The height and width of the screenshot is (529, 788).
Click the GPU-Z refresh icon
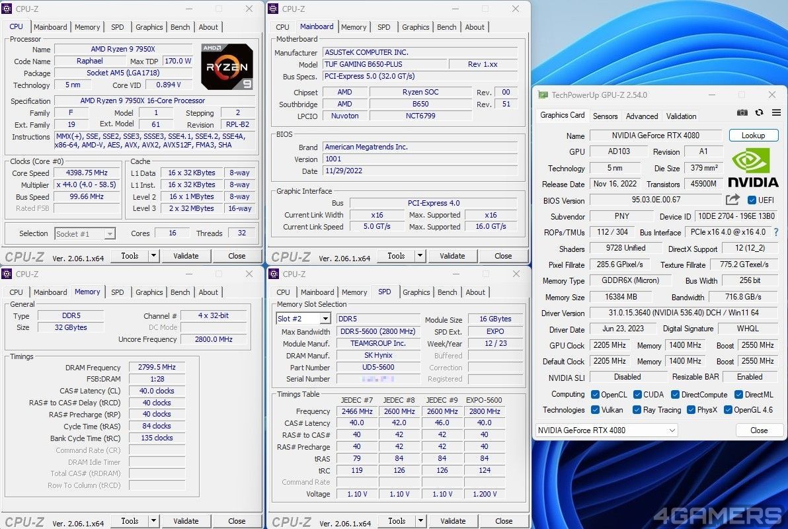coord(760,113)
